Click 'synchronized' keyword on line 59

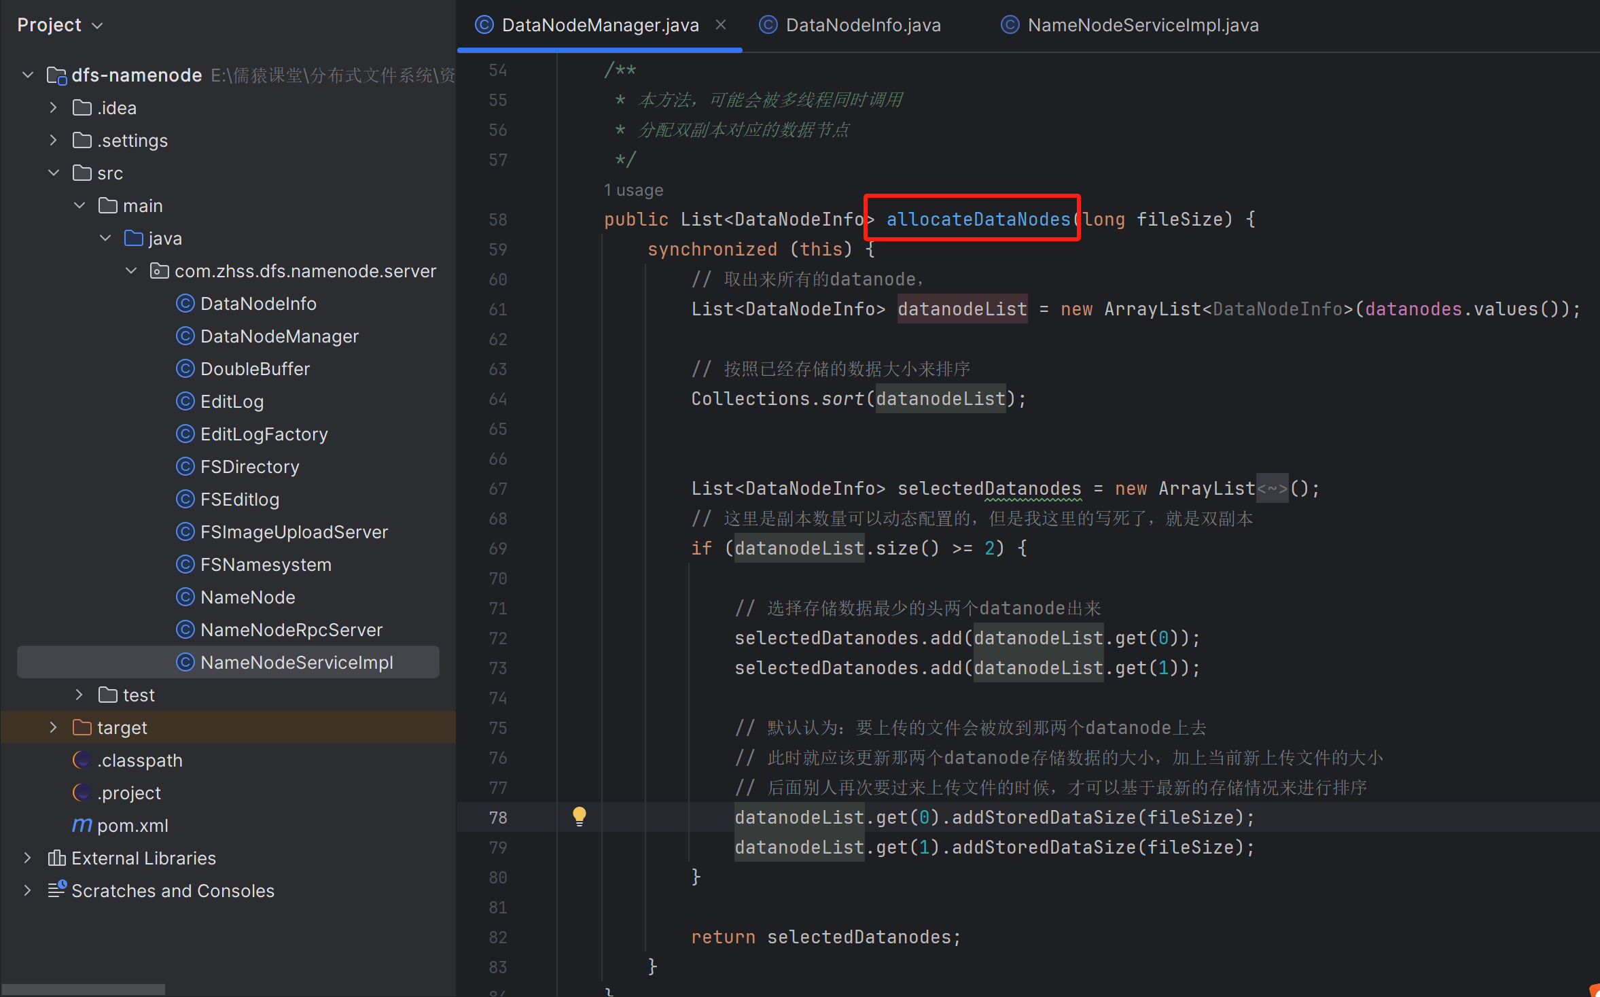712,249
